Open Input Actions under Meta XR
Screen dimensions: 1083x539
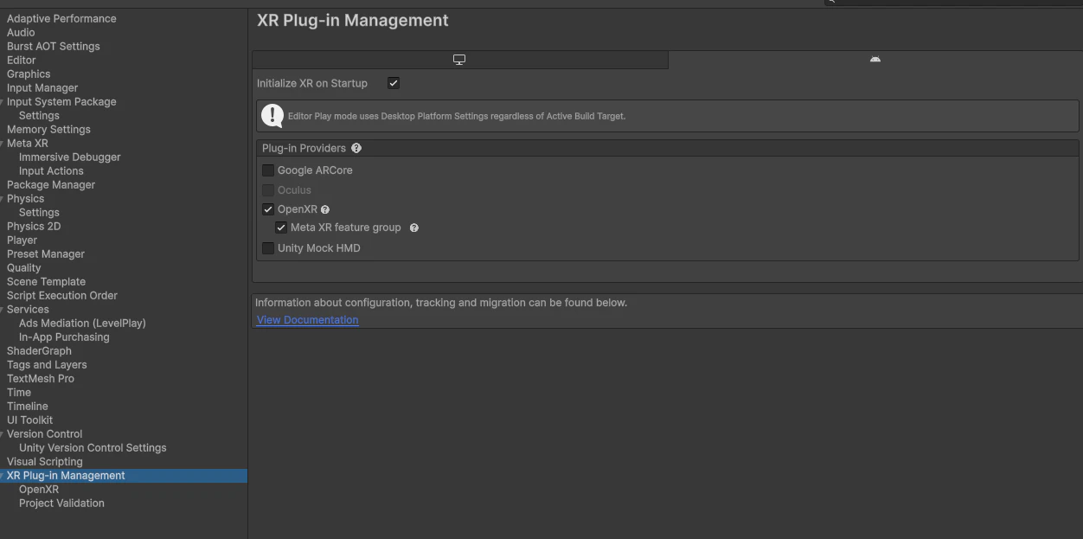coord(51,170)
